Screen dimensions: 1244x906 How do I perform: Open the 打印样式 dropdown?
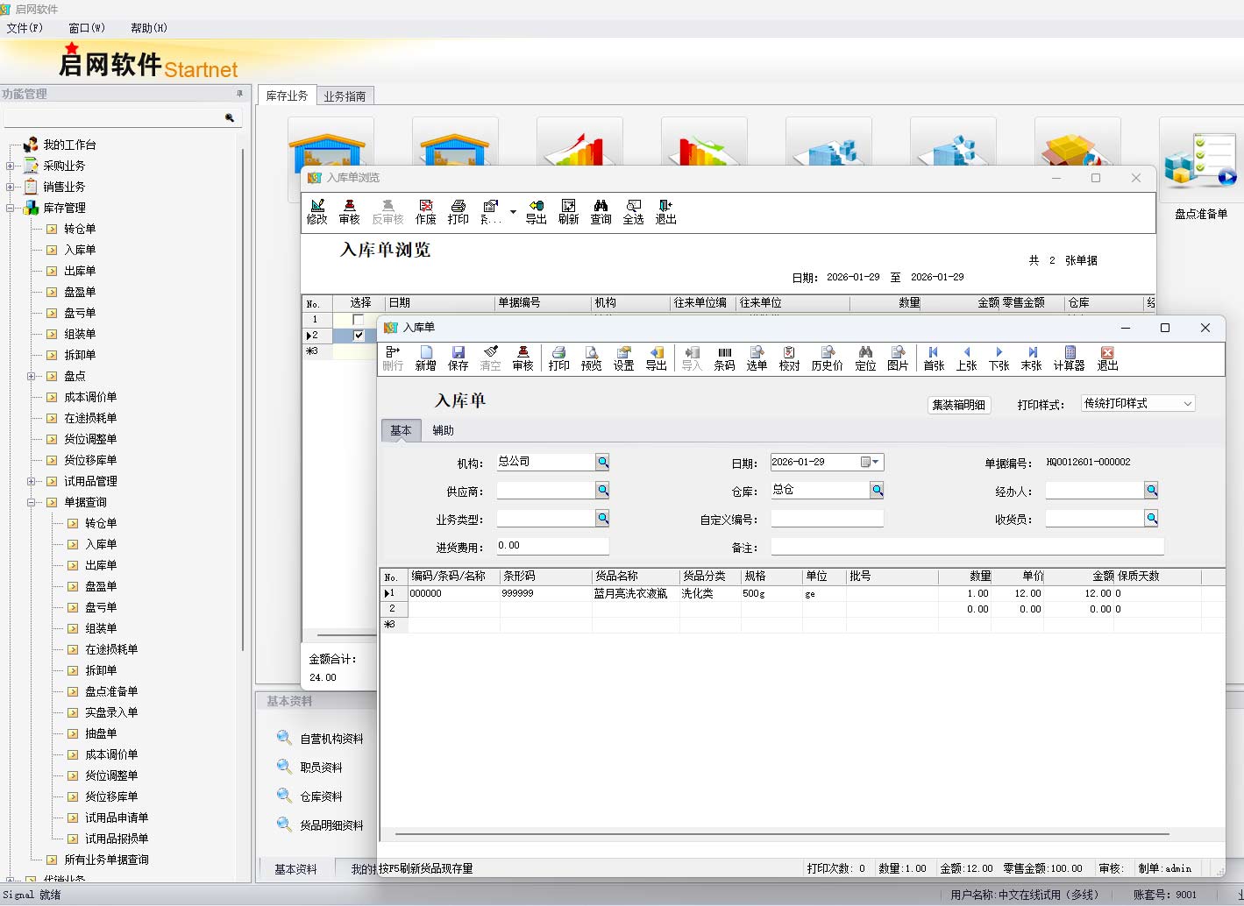tap(1187, 404)
